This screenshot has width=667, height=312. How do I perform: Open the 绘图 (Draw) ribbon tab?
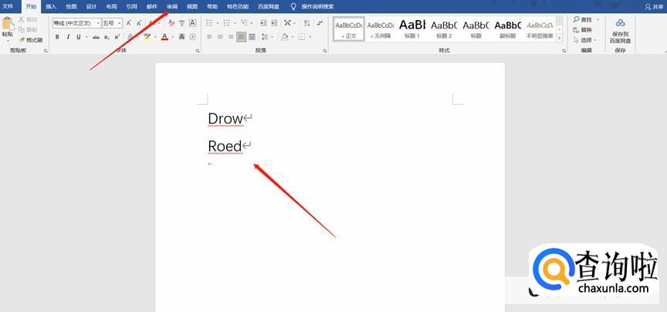click(x=71, y=7)
